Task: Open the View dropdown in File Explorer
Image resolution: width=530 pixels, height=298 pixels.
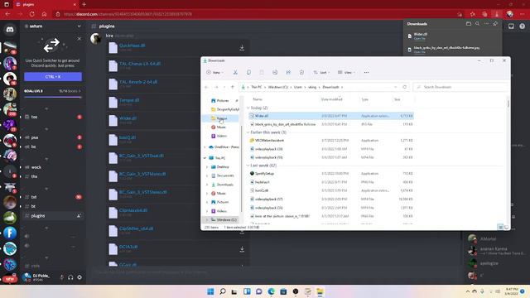Action: point(346,72)
